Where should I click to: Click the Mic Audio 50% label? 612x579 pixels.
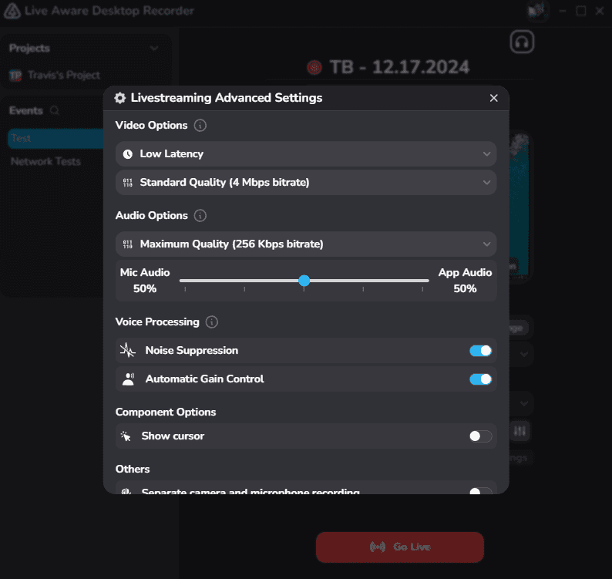click(x=145, y=281)
